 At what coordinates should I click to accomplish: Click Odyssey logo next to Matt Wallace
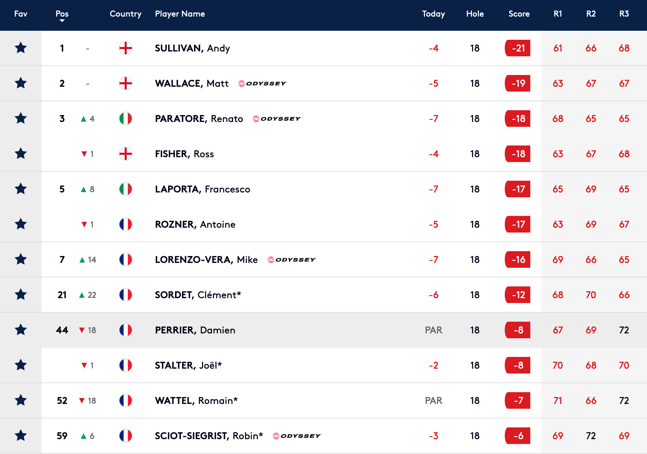click(x=262, y=84)
